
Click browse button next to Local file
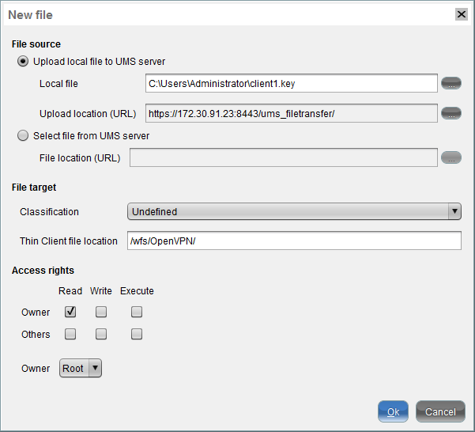pyautogui.click(x=450, y=83)
